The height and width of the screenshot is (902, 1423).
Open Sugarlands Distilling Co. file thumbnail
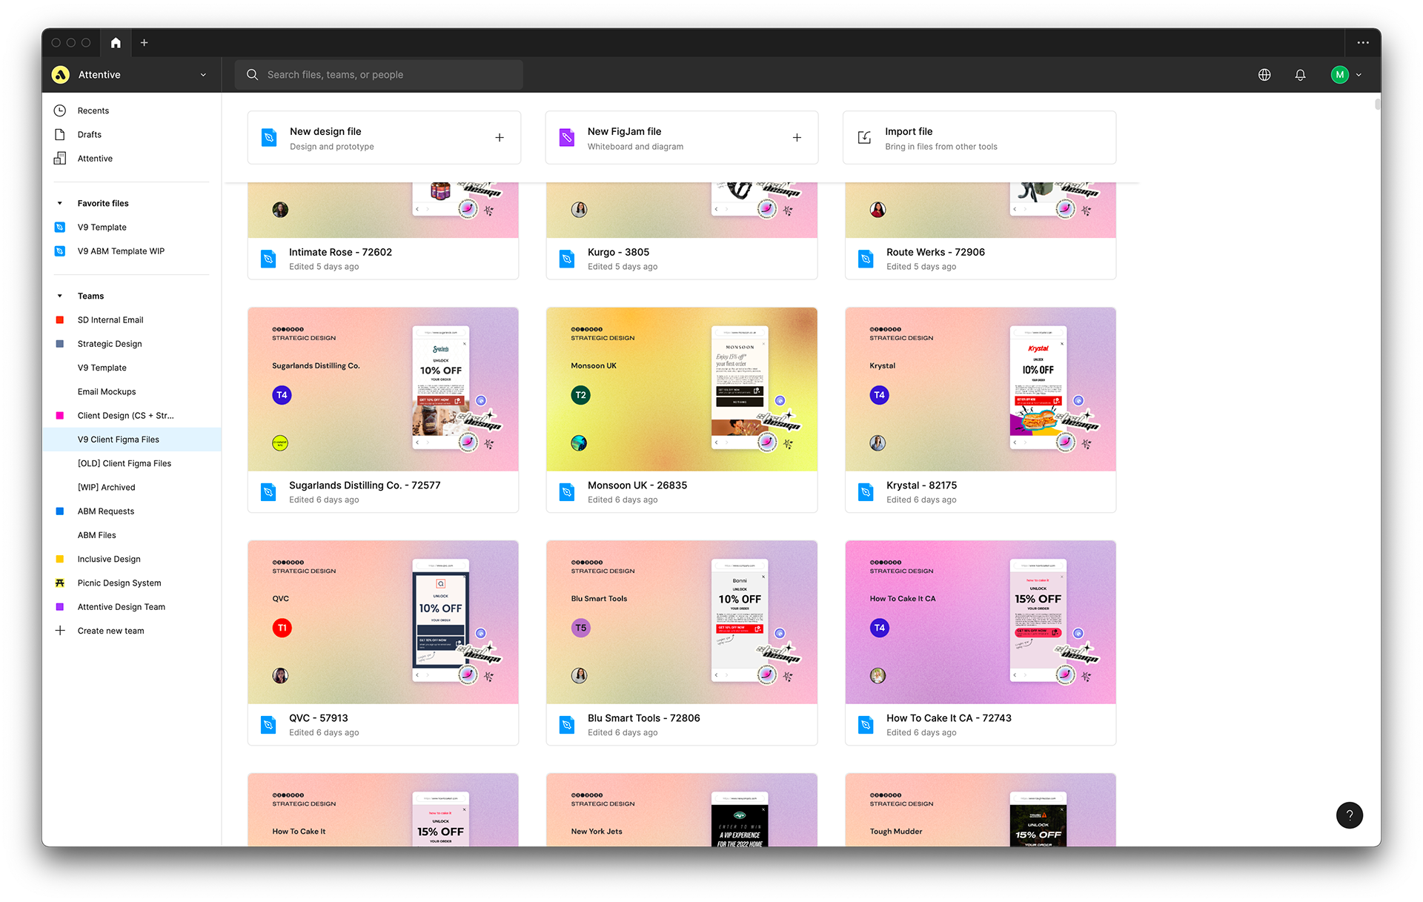tap(383, 389)
